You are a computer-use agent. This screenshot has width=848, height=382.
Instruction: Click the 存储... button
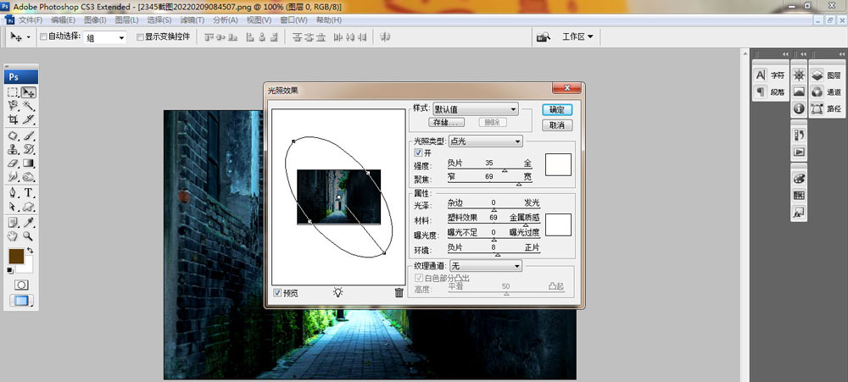[x=446, y=123]
